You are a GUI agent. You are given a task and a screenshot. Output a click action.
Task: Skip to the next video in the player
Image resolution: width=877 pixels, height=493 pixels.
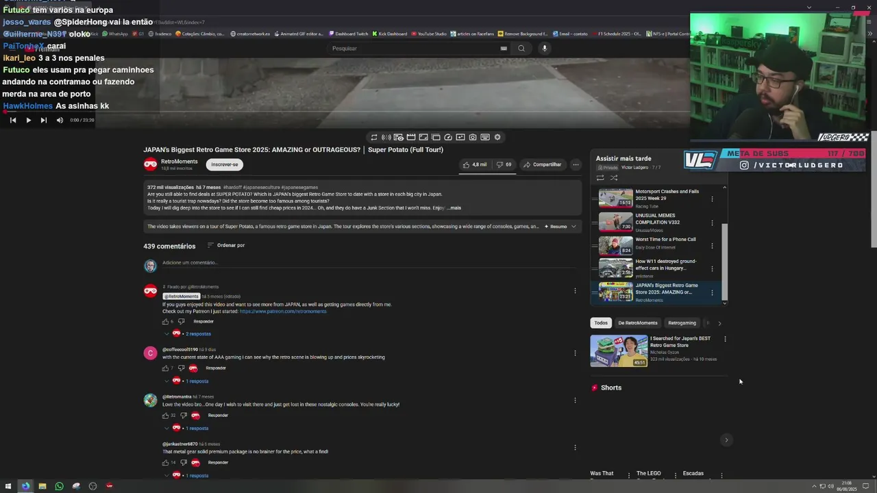coord(43,120)
